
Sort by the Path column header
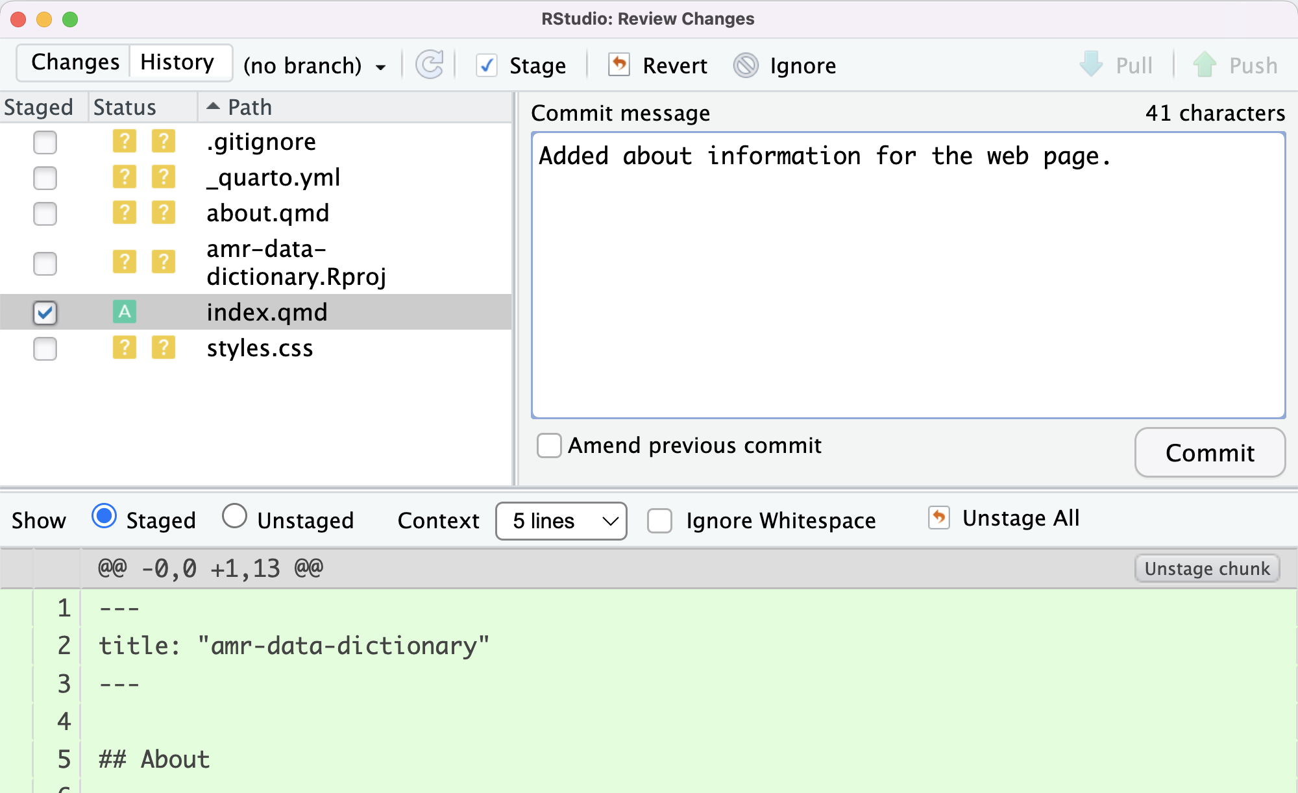click(x=354, y=107)
